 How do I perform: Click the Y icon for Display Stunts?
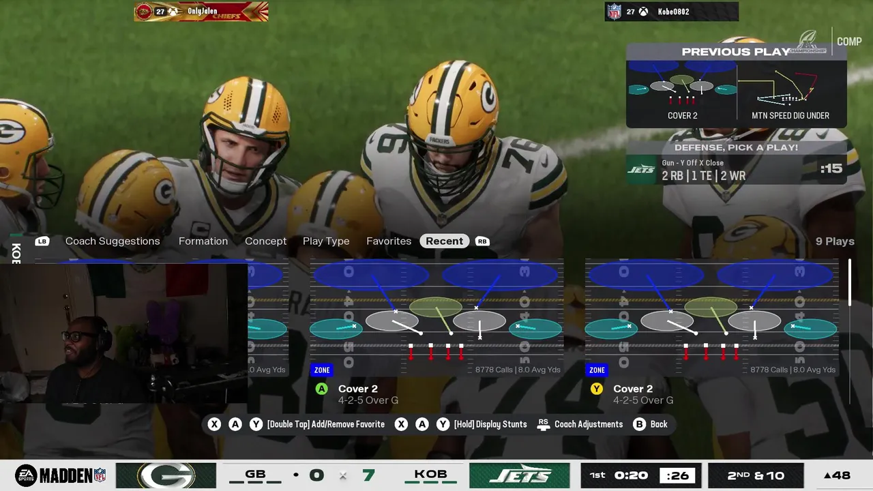[443, 424]
